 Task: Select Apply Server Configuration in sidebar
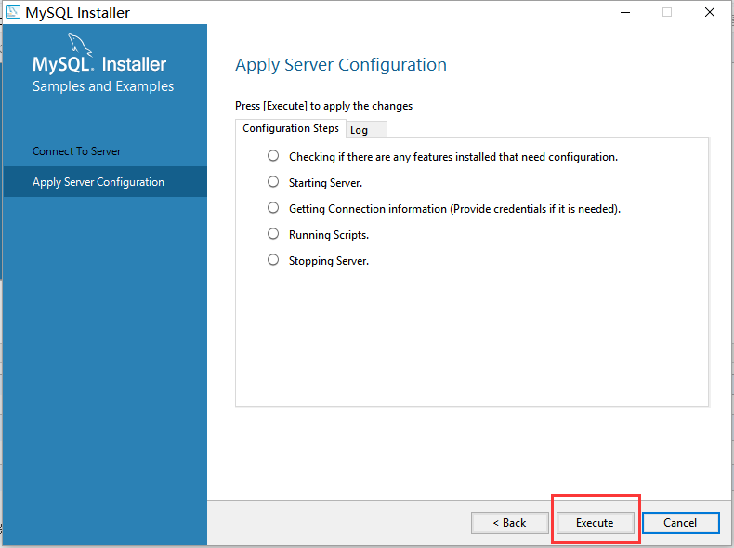coord(105,181)
